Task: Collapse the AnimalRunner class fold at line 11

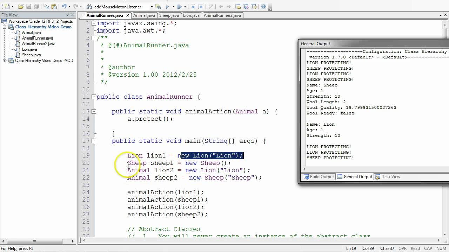Action: click(94, 97)
